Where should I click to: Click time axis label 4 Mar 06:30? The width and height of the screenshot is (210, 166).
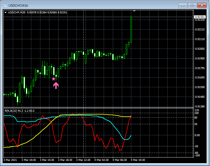pos(120,160)
